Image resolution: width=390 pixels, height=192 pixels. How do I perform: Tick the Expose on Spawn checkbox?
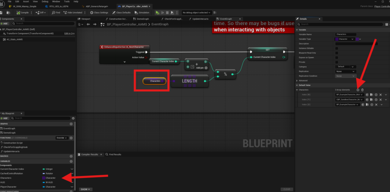pyautogui.click(x=336, y=57)
